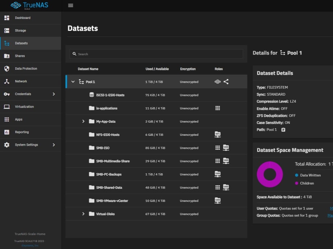
Task: Click the System Settings gear icon
Action: pyautogui.click(x=7, y=145)
